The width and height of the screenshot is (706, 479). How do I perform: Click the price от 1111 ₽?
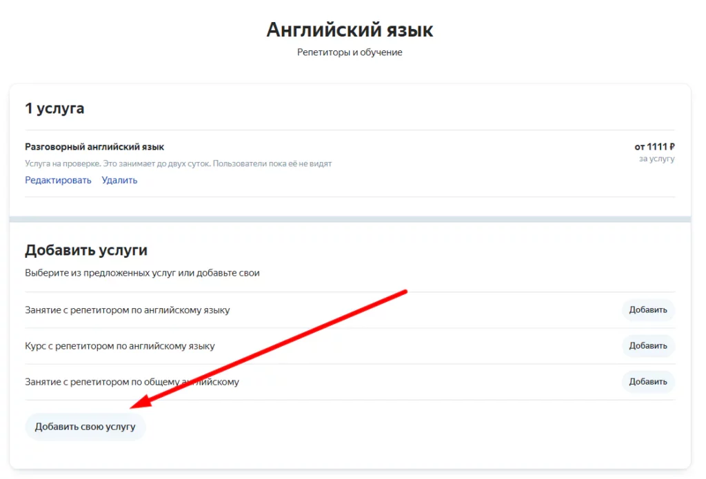click(655, 147)
